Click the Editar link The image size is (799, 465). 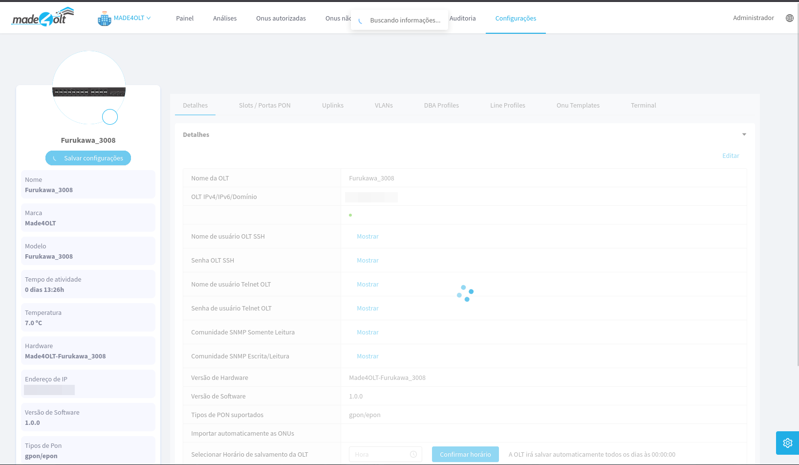[731, 156]
